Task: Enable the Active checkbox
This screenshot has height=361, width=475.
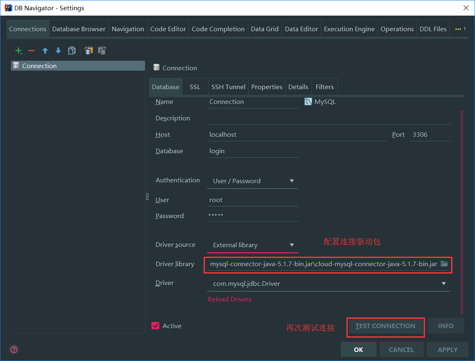Action: (155, 325)
